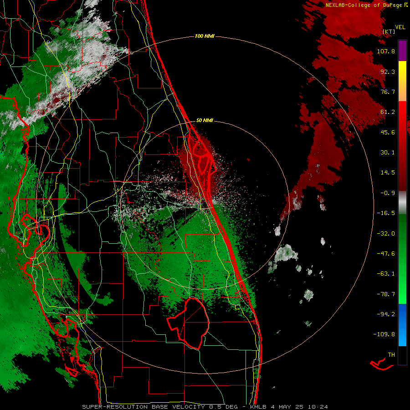This screenshot has width=410, height=410.
Task: Click the VEL legend heading
Action: coord(400,27)
